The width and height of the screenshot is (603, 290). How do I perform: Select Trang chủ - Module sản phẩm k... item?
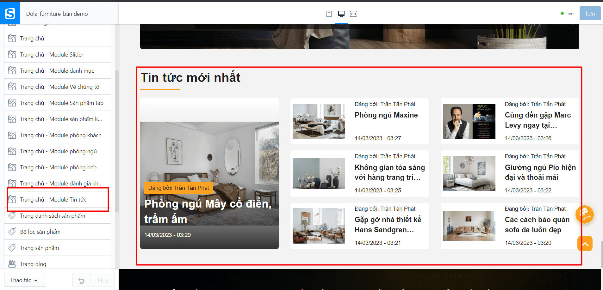coord(58,119)
